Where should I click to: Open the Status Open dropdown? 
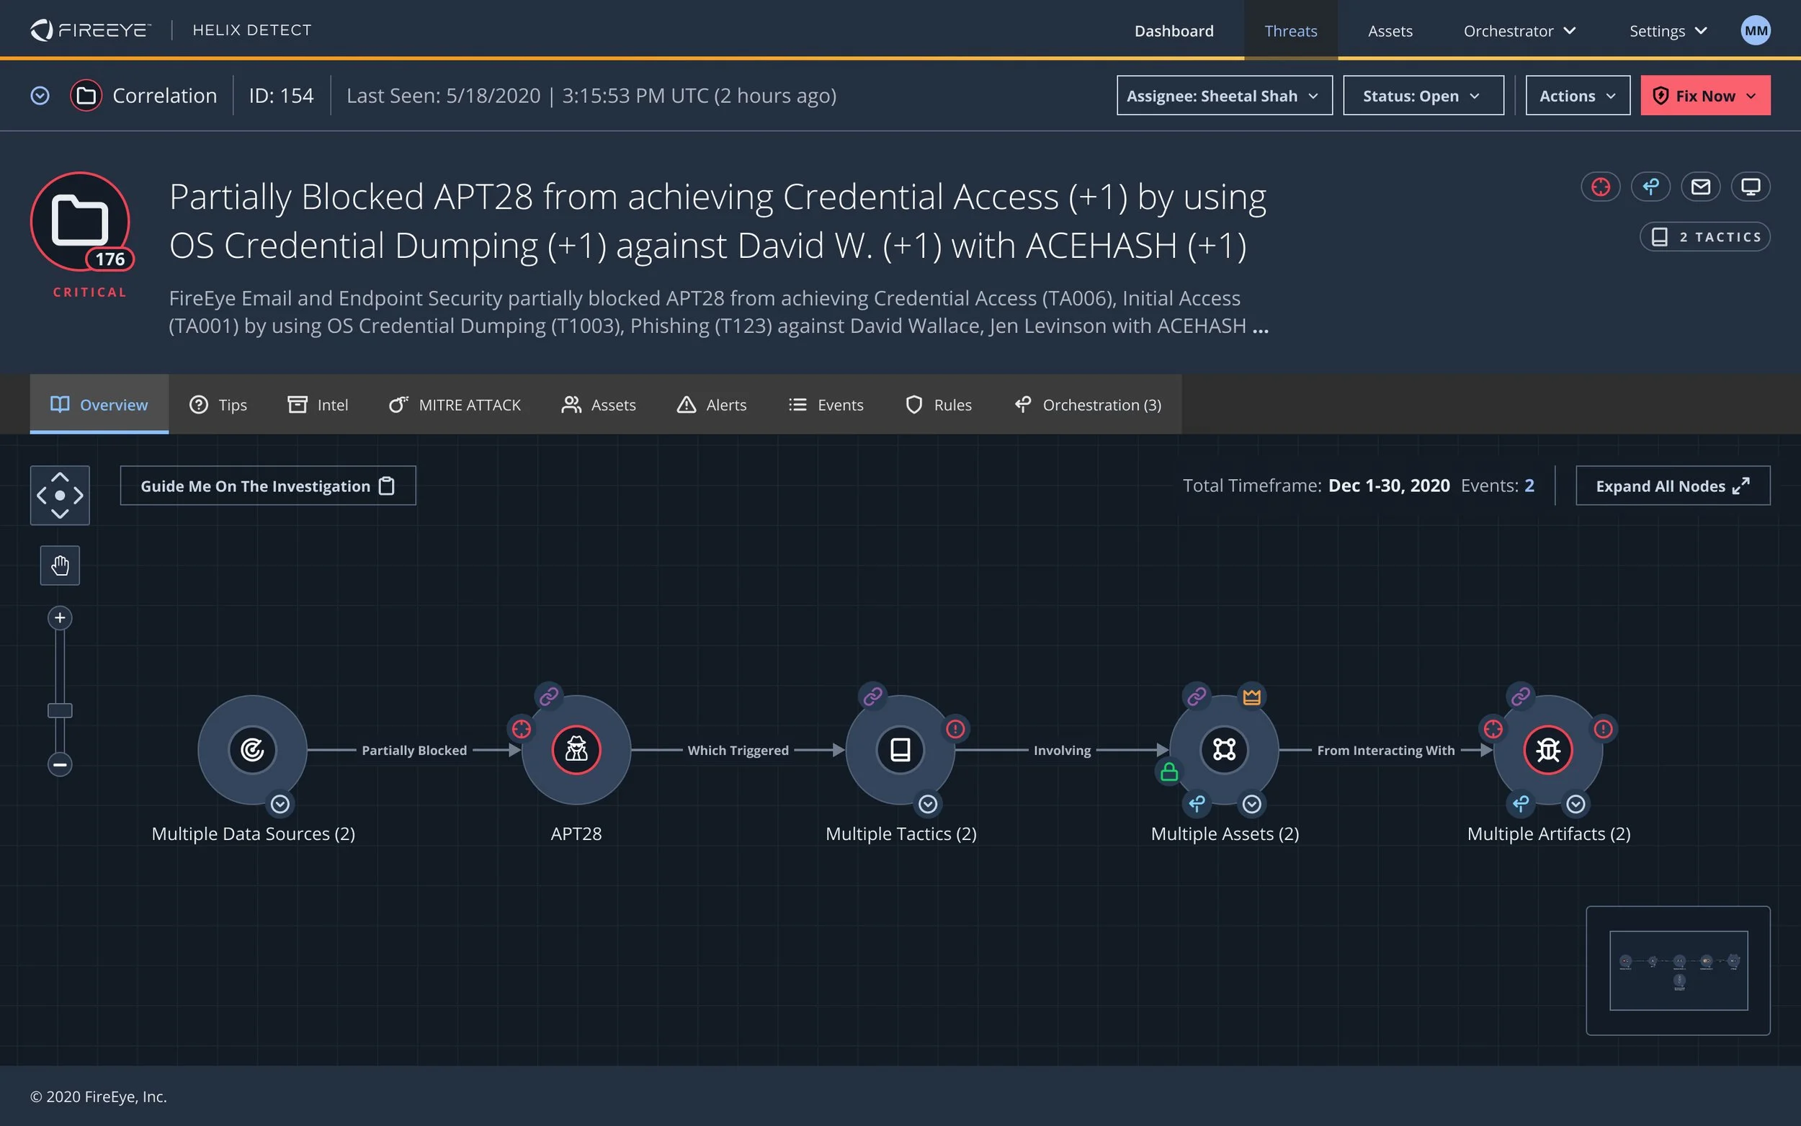click(x=1423, y=96)
